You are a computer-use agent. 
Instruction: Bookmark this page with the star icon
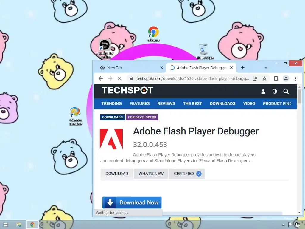pos(264,78)
